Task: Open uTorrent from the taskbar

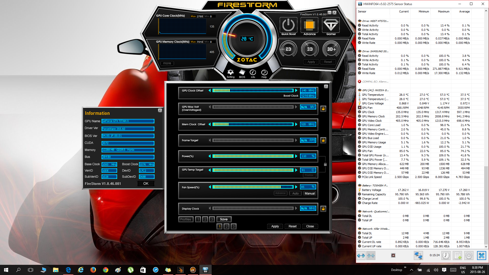Action: [x=131, y=270]
